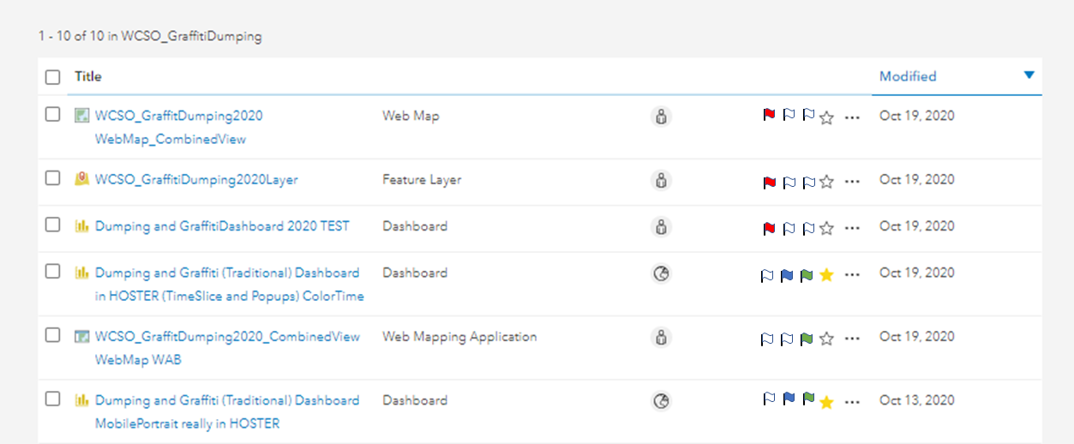Sort by the Modified column header
Image resolution: width=1074 pixels, height=444 pixels.
(x=908, y=76)
